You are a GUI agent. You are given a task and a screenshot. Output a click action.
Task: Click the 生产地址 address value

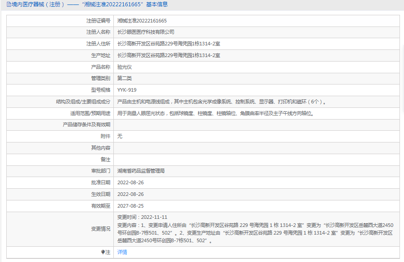click(x=169, y=55)
